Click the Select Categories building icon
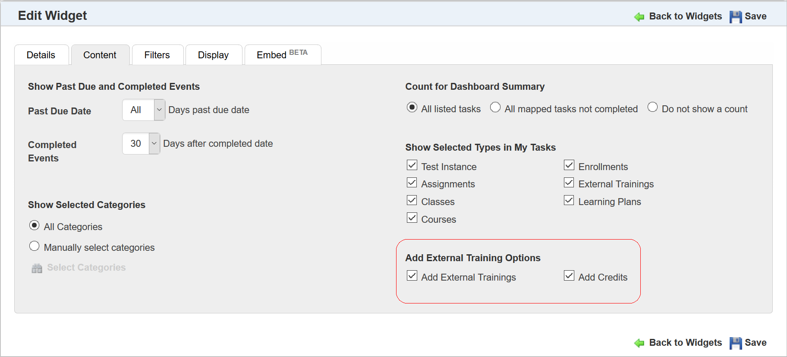This screenshot has width=787, height=357. tap(37, 269)
